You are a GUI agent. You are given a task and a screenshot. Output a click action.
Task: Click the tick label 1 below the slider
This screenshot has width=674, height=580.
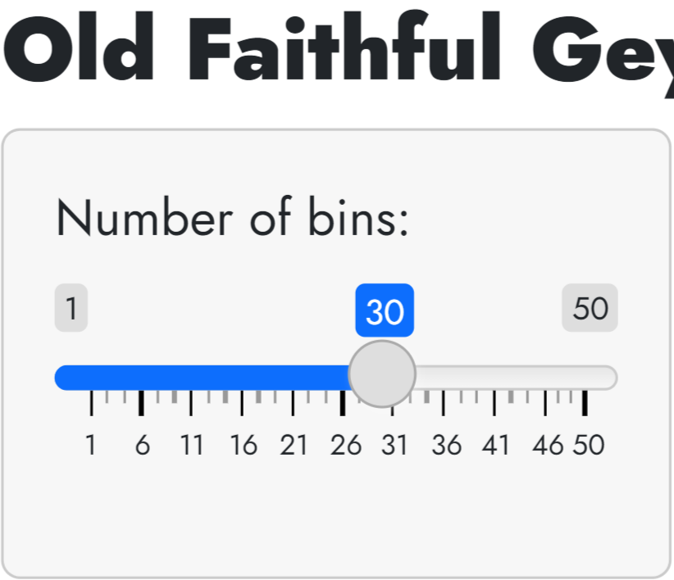point(91,446)
